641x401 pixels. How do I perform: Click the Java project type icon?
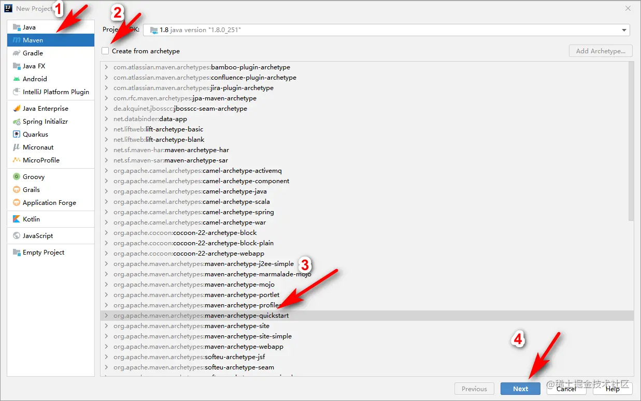coord(17,27)
